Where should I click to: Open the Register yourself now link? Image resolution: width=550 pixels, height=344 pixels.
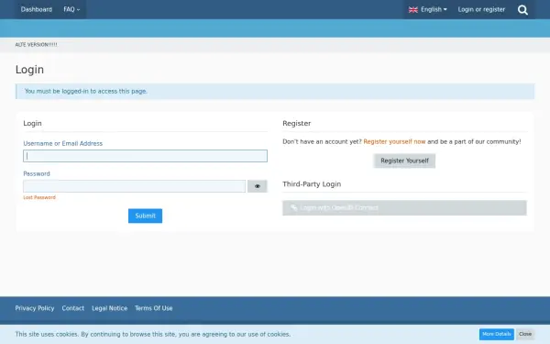click(x=394, y=142)
